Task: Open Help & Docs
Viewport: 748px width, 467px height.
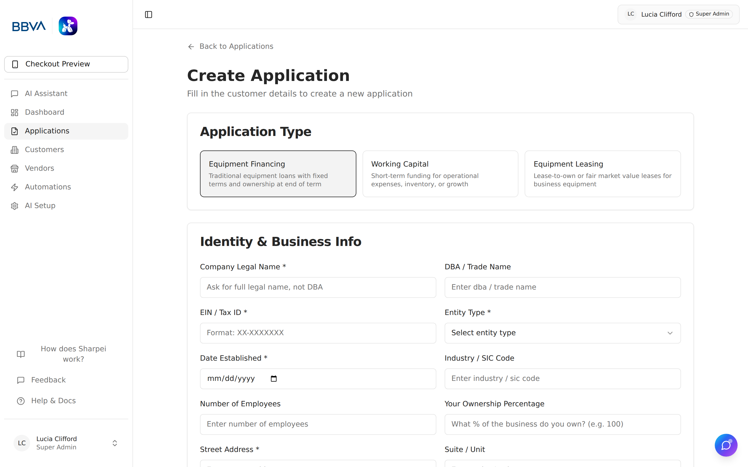Action: coord(53,401)
